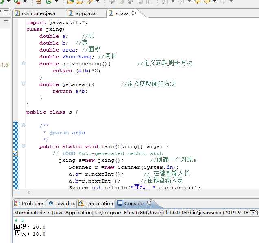The width and height of the screenshot is (259, 243).
Task: Click the 'double zhouchang;' field line
Action: pos(67,57)
